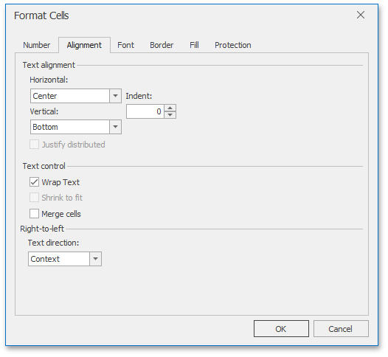Confirm changes with the OK button
Image resolution: width=388 pixels, height=357 pixels.
point(281,329)
